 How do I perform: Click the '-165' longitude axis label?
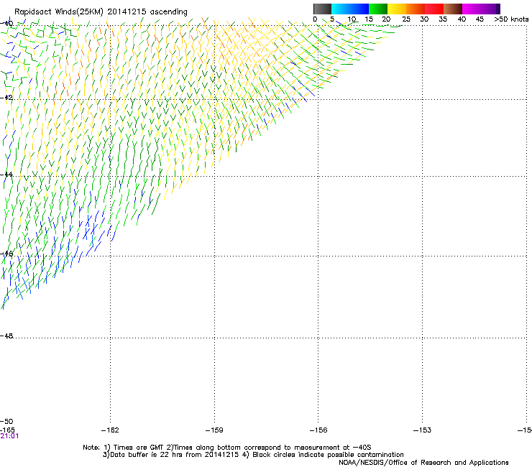tap(7, 430)
